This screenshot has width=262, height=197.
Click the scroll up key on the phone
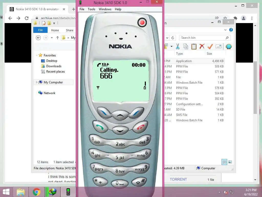click(x=120, y=115)
